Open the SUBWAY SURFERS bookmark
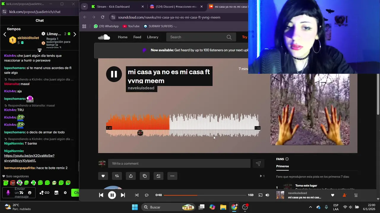Screen dimensions: 380x213 point(160,26)
